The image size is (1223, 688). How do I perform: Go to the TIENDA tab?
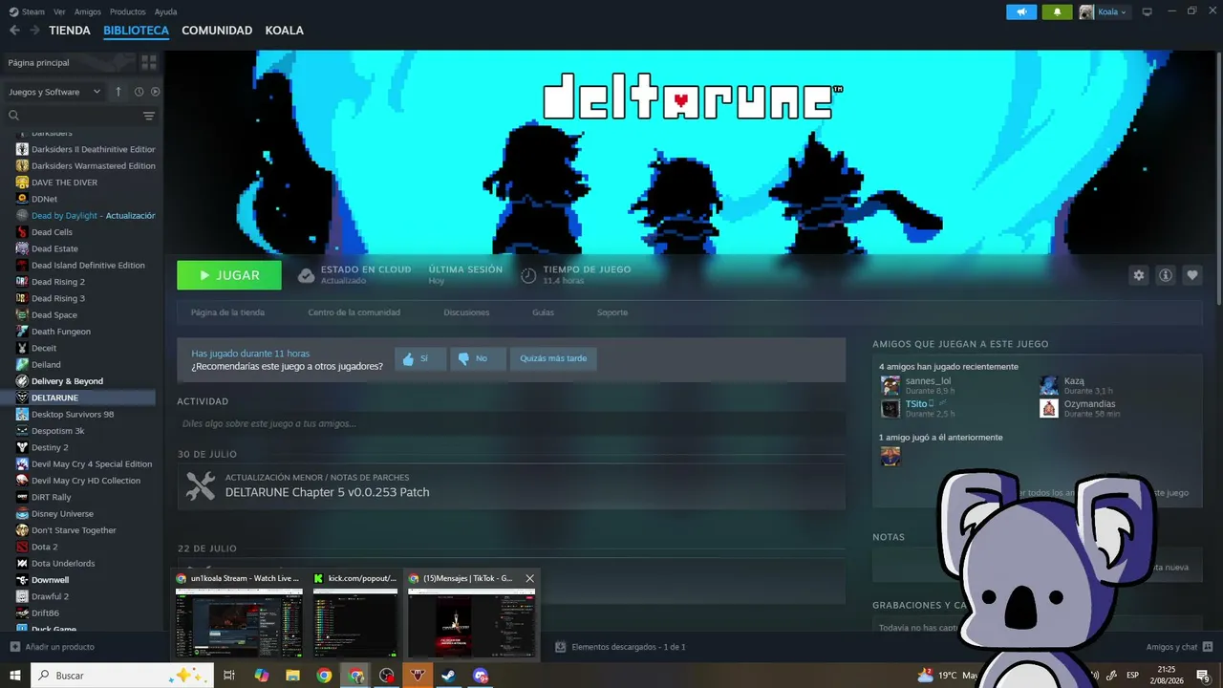tap(70, 31)
